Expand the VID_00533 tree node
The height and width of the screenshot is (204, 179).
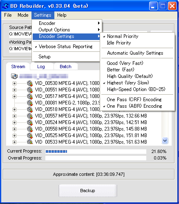click(14, 142)
